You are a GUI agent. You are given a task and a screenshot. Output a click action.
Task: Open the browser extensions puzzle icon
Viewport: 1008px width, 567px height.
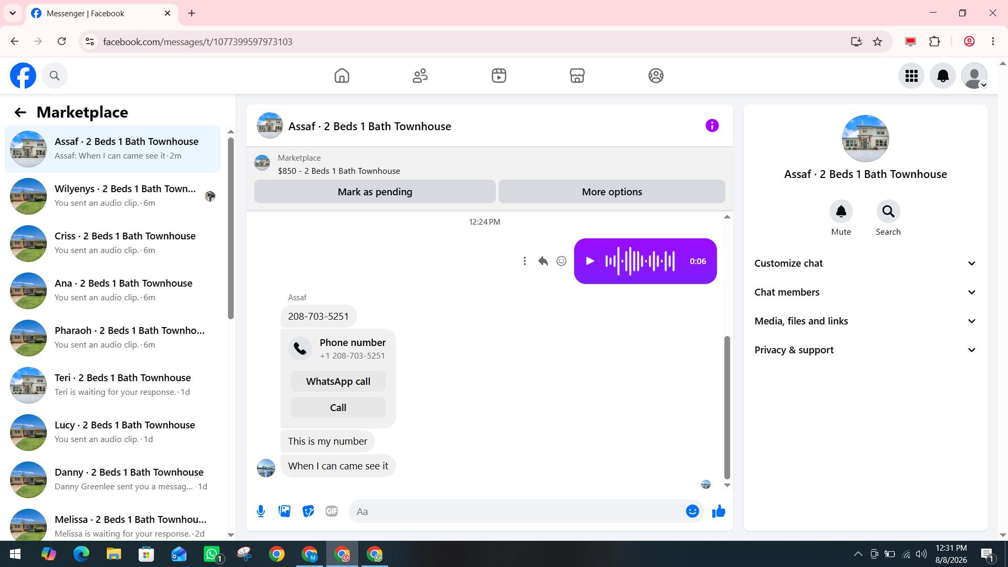pyautogui.click(x=934, y=41)
